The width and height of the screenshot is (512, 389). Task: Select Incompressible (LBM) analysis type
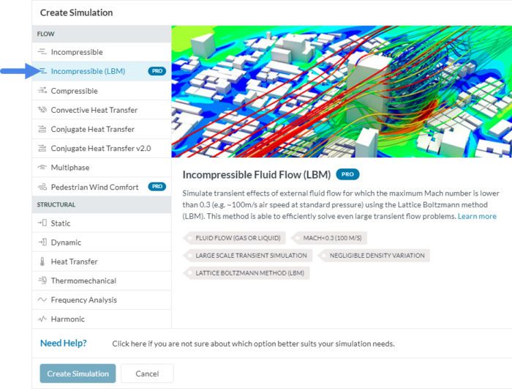click(88, 71)
